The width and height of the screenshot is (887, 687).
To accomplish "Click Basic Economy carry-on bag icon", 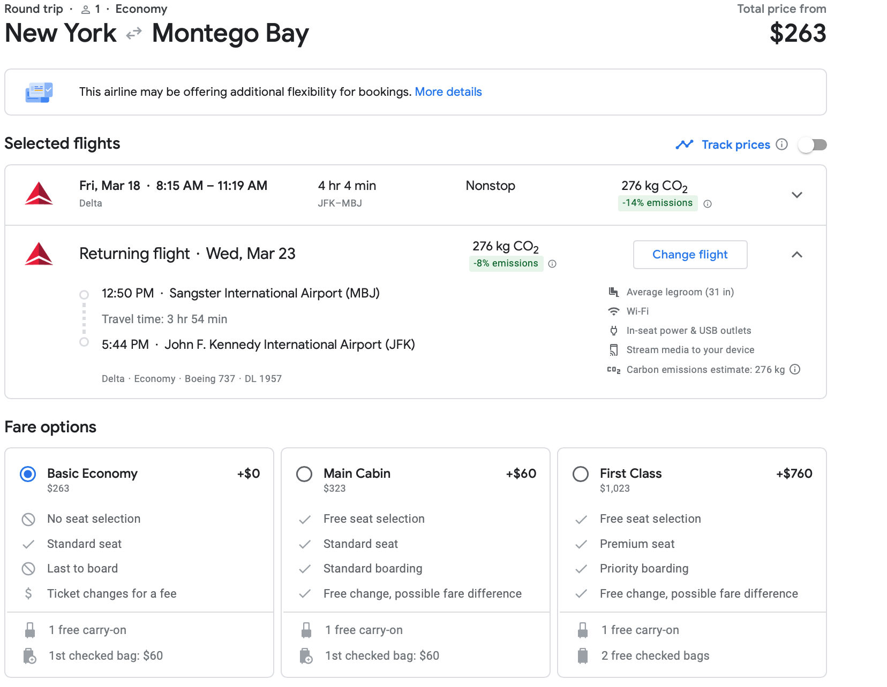I will tap(30, 630).
